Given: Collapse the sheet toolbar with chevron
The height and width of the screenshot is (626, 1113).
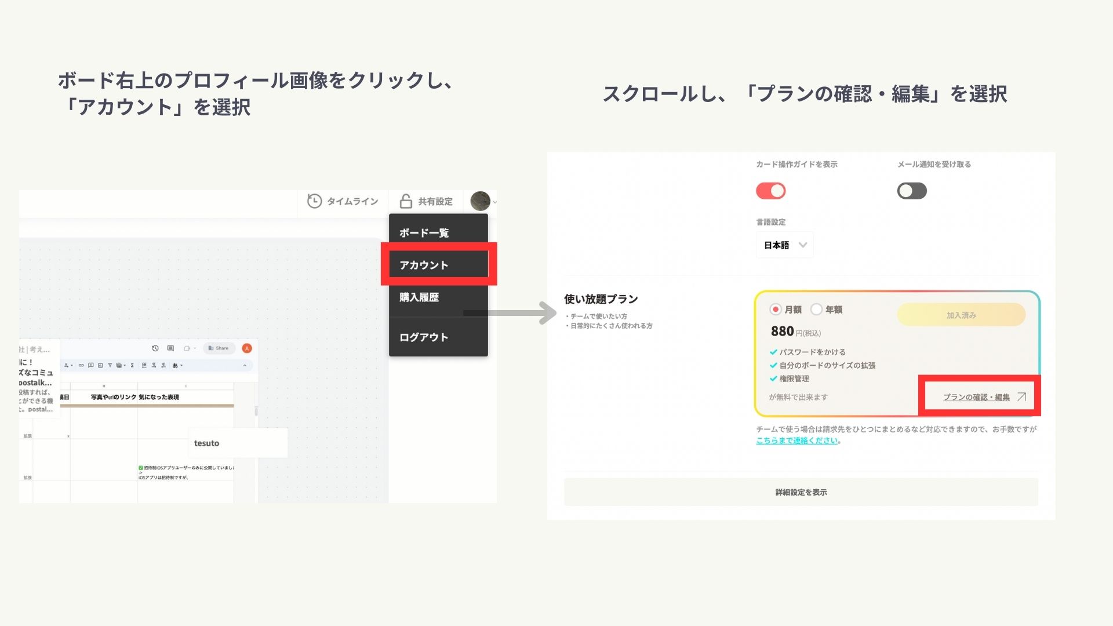Looking at the screenshot, I should point(245,365).
